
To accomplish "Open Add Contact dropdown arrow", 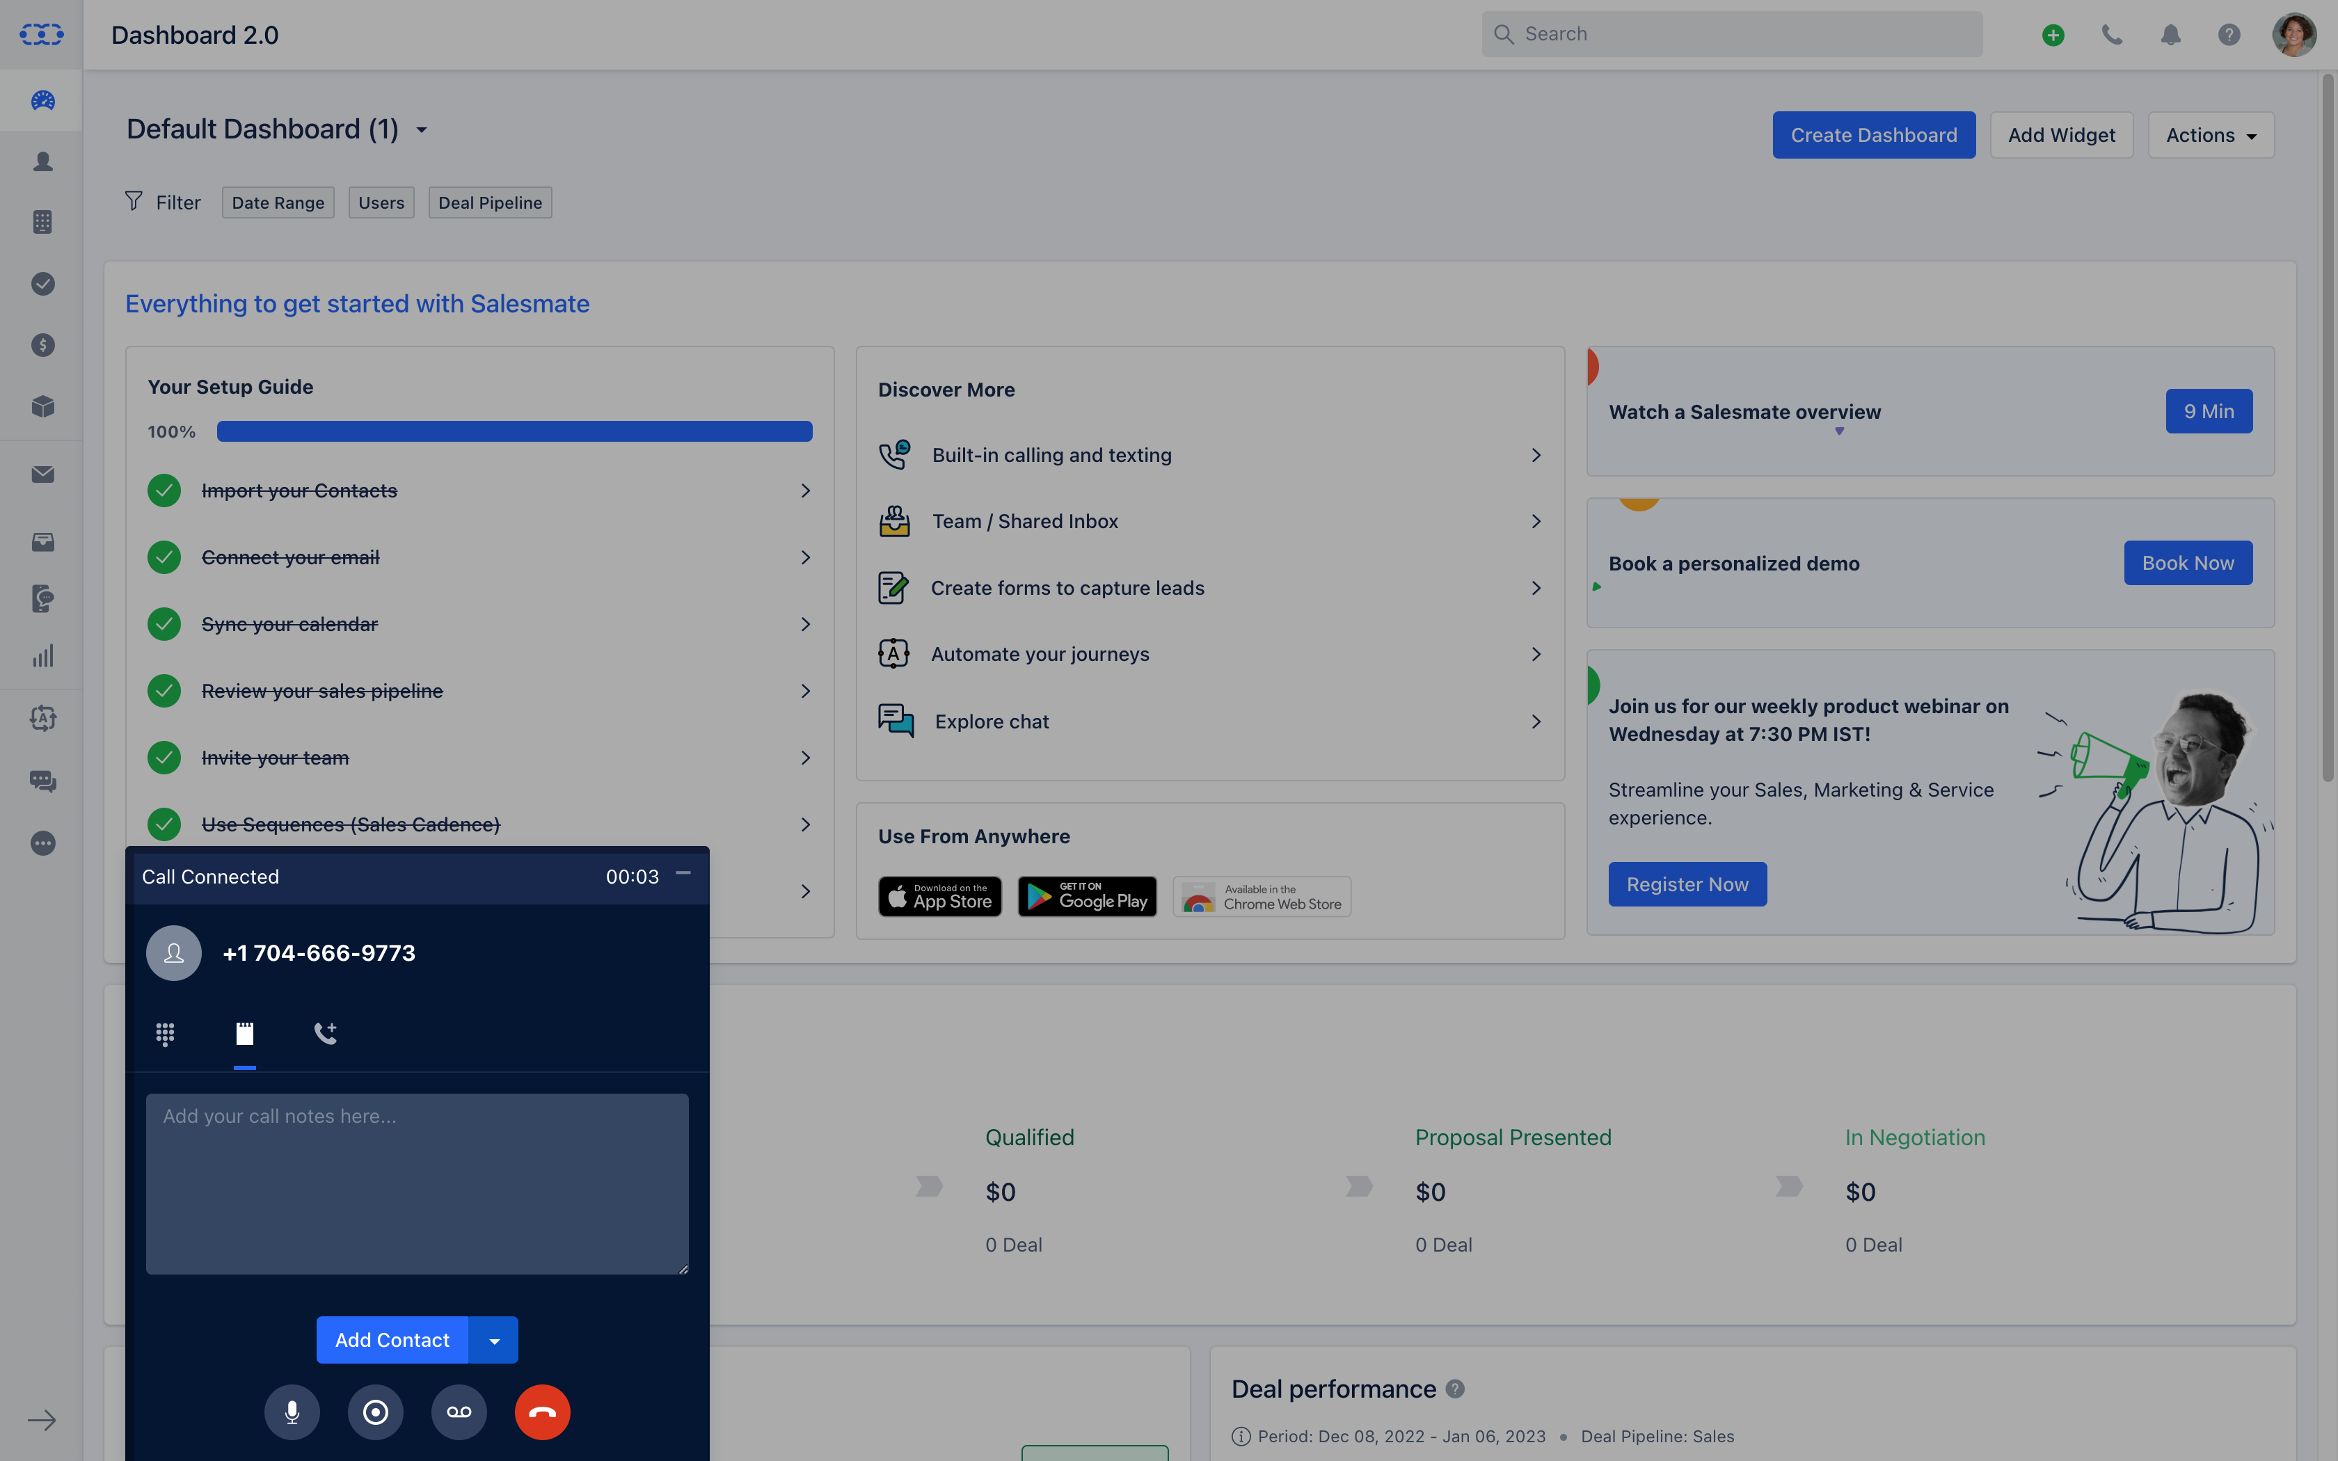I will (x=493, y=1340).
